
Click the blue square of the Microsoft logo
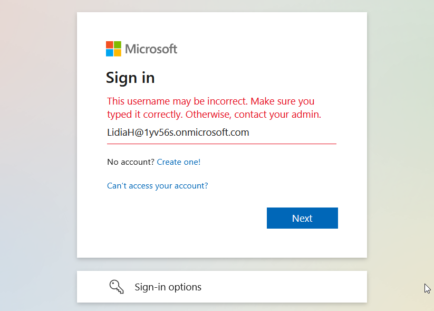click(110, 53)
